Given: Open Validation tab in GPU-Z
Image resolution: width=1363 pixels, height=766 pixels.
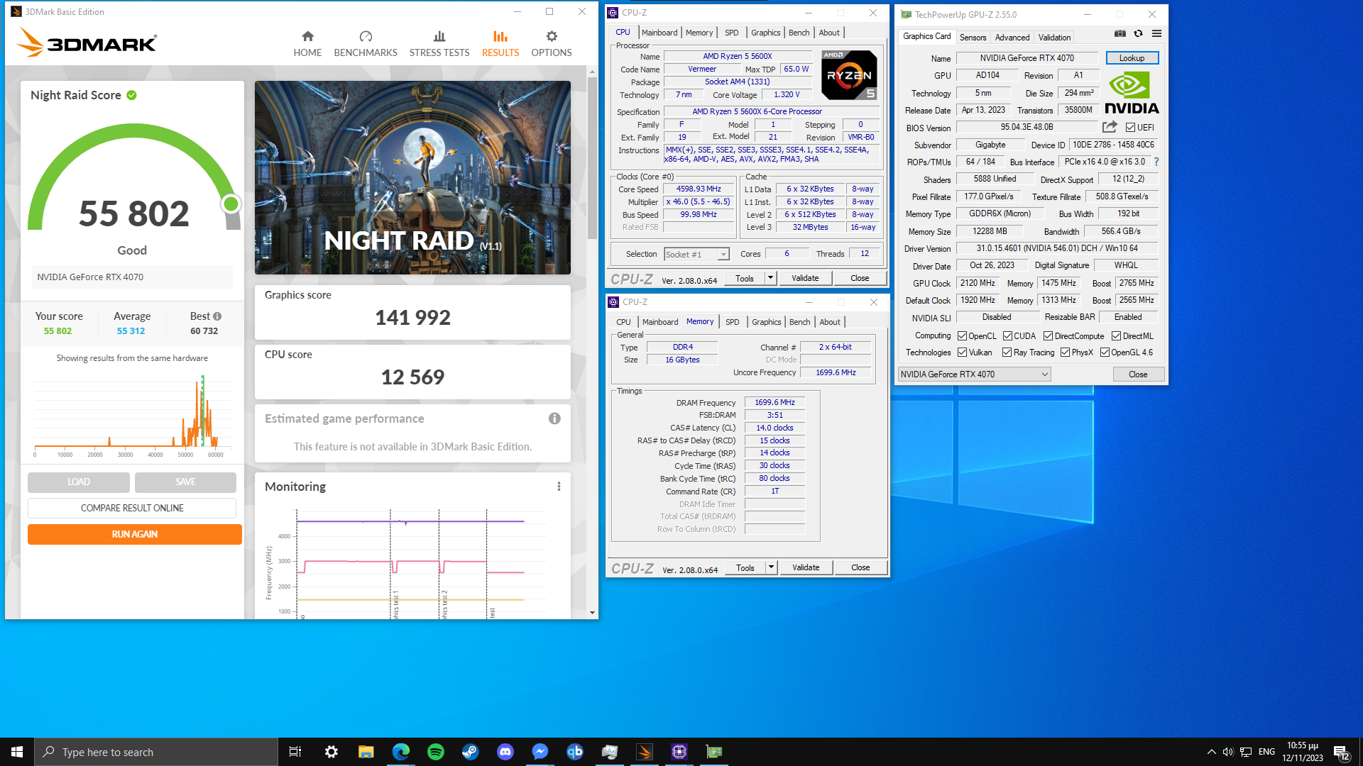Looking at the screenshot, I should pos(1054,38).
